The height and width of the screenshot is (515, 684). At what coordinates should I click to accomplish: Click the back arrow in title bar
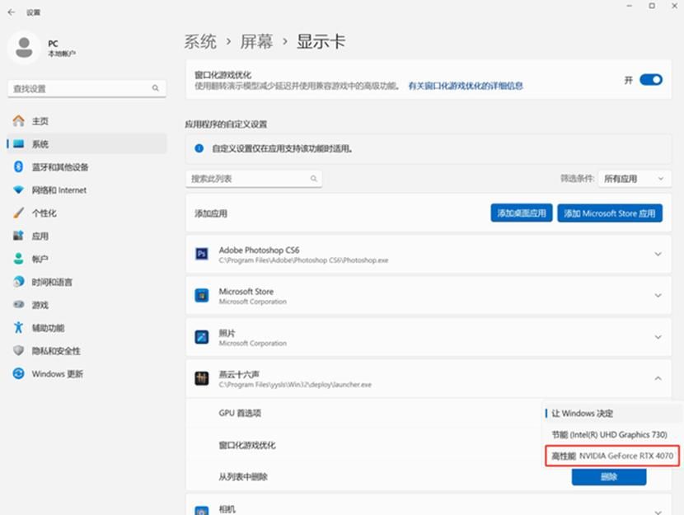tap(12, 12)
